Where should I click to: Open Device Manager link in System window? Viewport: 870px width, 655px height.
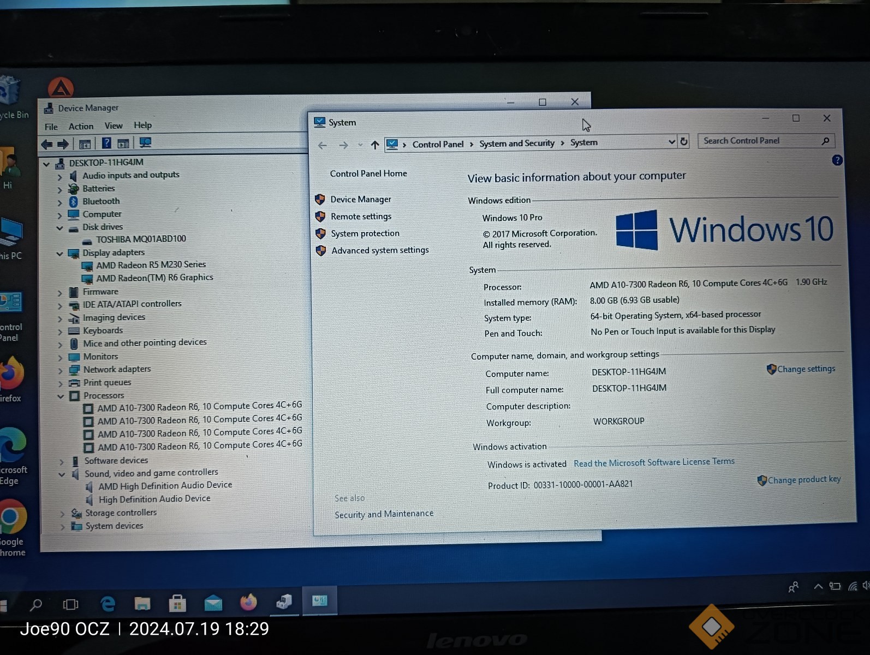point(361,199)
